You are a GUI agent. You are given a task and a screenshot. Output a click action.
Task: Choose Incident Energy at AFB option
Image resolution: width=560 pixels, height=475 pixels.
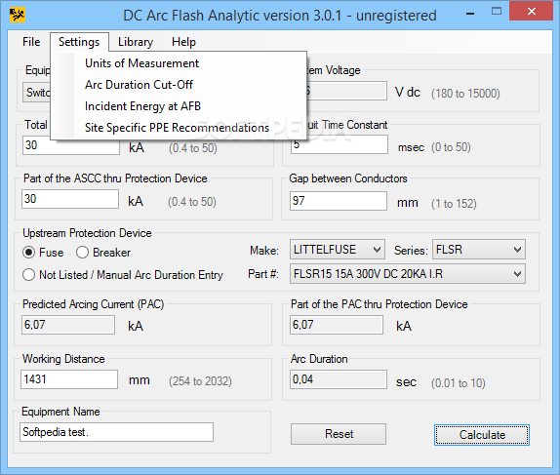(179, 106)
